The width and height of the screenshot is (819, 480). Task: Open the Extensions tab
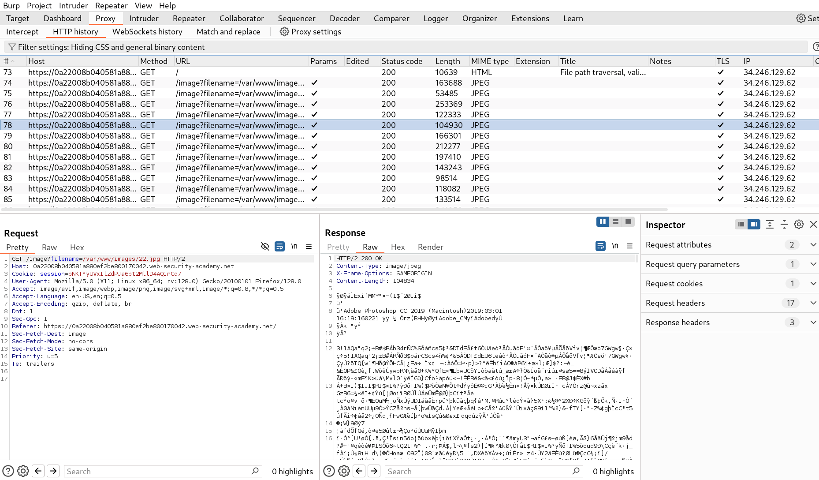point(530,19)
